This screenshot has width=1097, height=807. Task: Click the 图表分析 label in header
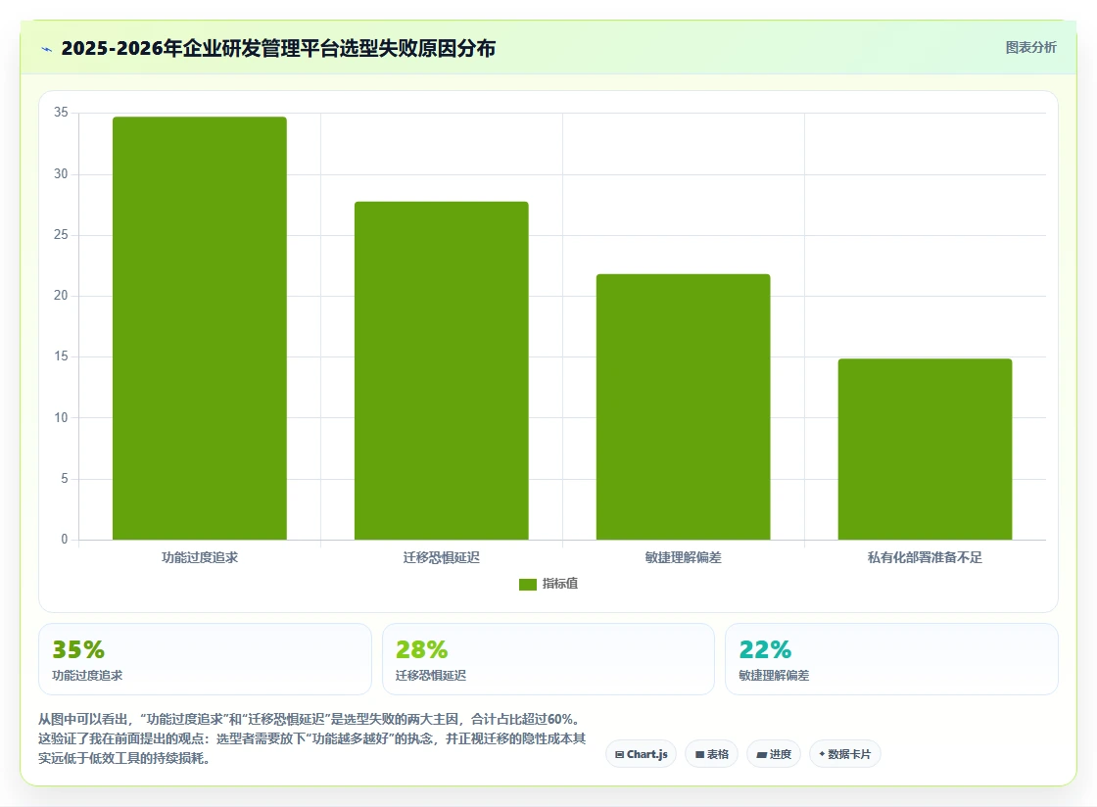[x=1030, y=48]
